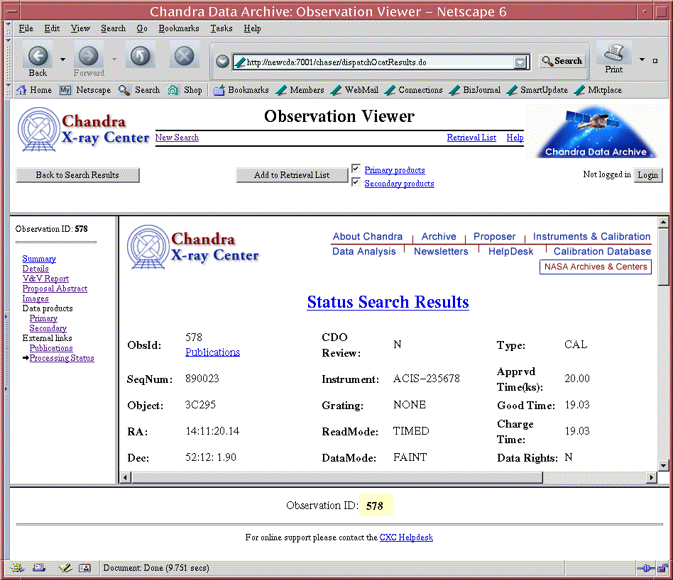The width and height of the screenshot is (673, 580).
Task: Click the Stop loading icon
Action: pyautogui.click(x=184, y=56)
